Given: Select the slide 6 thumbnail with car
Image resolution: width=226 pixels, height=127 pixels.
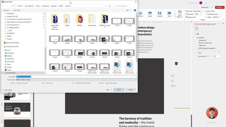Looking at the screenshot, I should 17,110.
